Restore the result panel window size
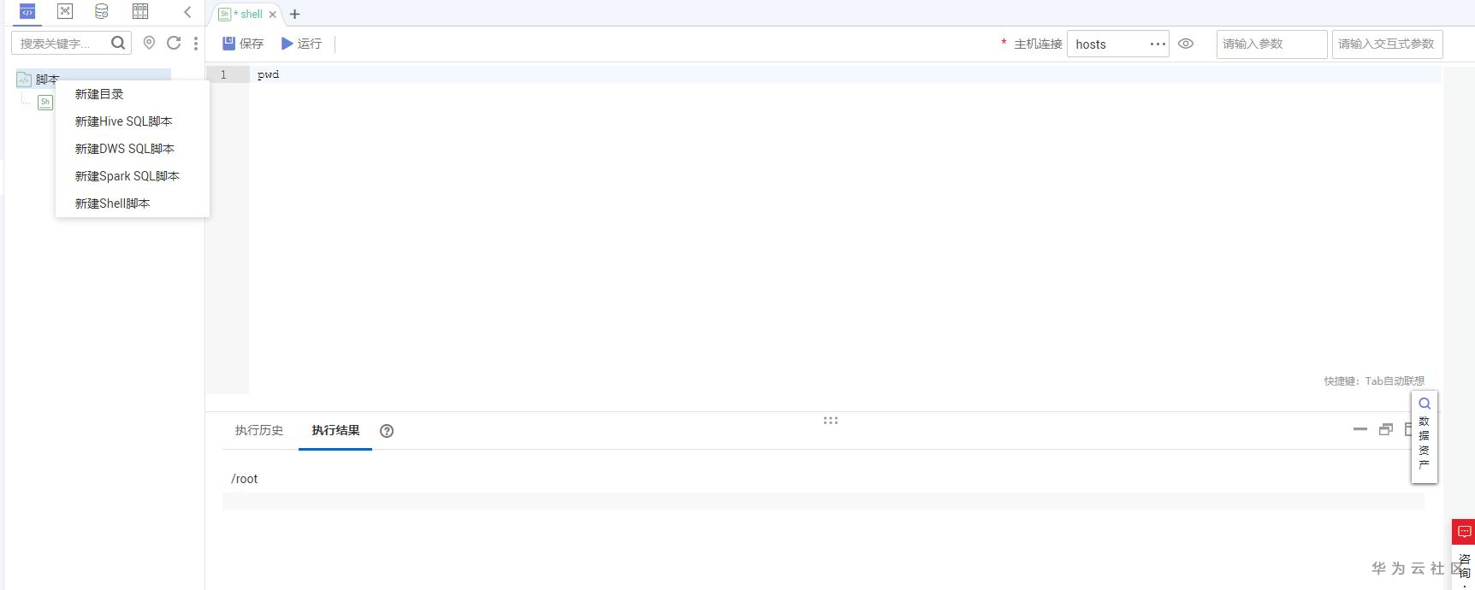This screenshot has height=590, width=1475. pyautogui.click(x=1386, y=429)
